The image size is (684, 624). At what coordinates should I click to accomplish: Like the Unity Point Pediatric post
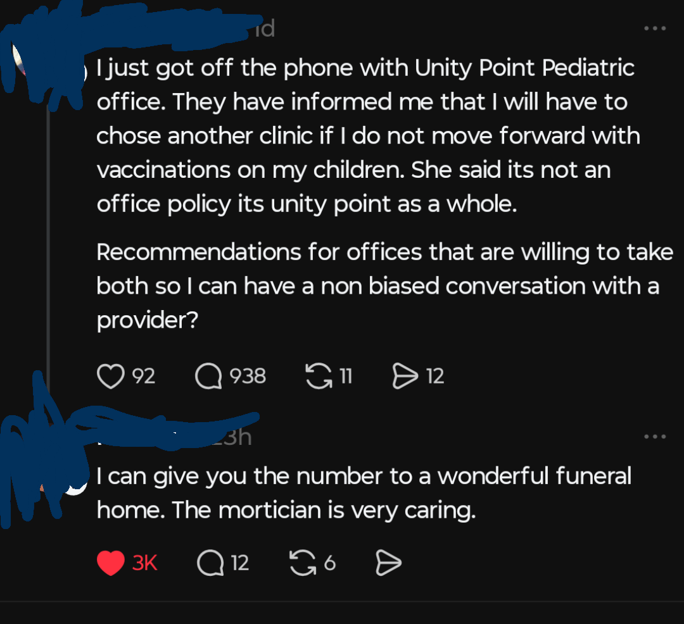pos(110,377)
